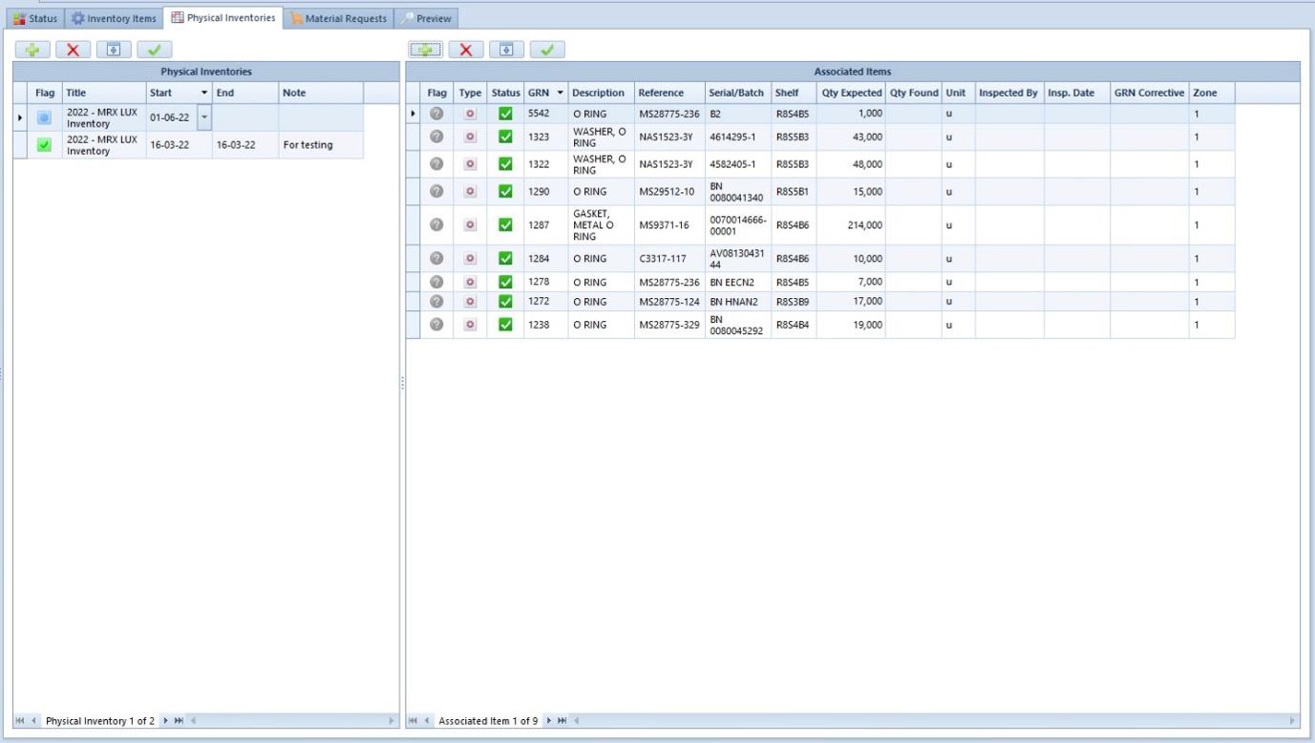Image resolution: width=1315 pixels, height=743 pixels.
Task: Click grey question flag of GRN 5542
Action: (436, 114)
